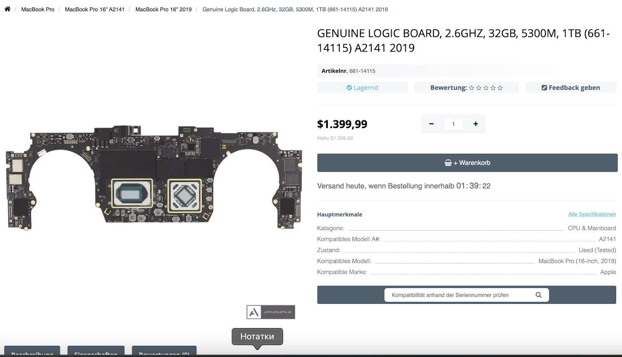Click the Apple brand value
The height and width of the screenshot is (357, 622).
tap(608, 272)
